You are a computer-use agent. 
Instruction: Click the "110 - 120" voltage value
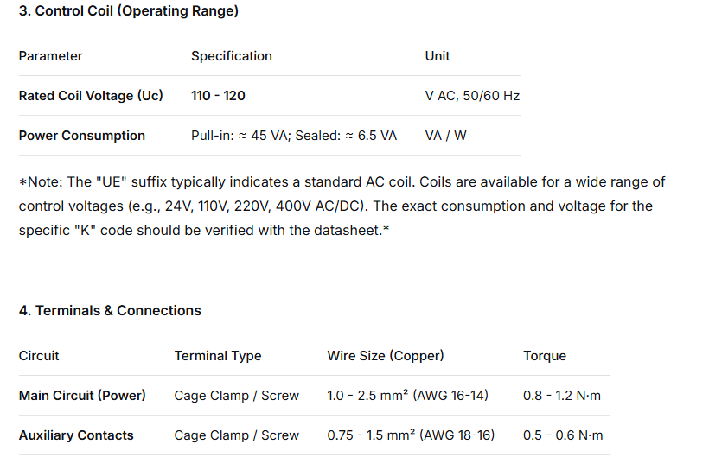click(x=218, y=96)
